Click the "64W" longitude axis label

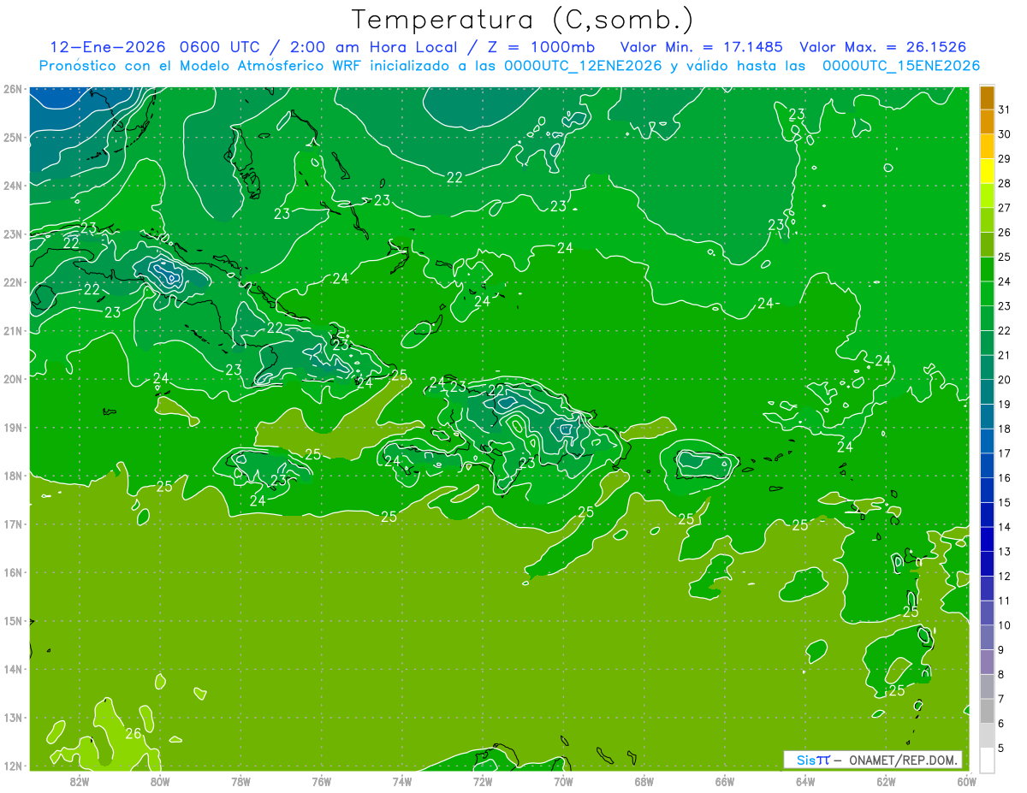[x=805, y=781]
